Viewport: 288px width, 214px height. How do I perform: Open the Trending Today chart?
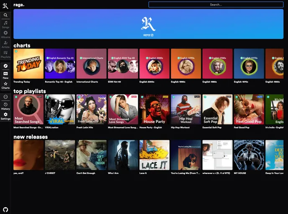(x=28, y=64)
